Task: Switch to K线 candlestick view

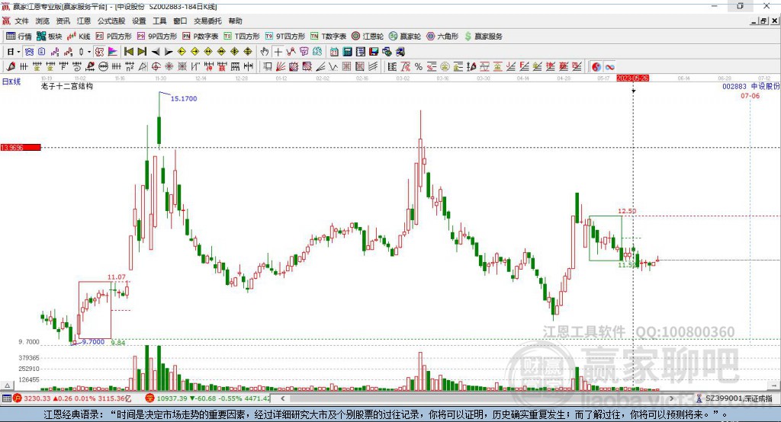Action: [x=79, y=37]
